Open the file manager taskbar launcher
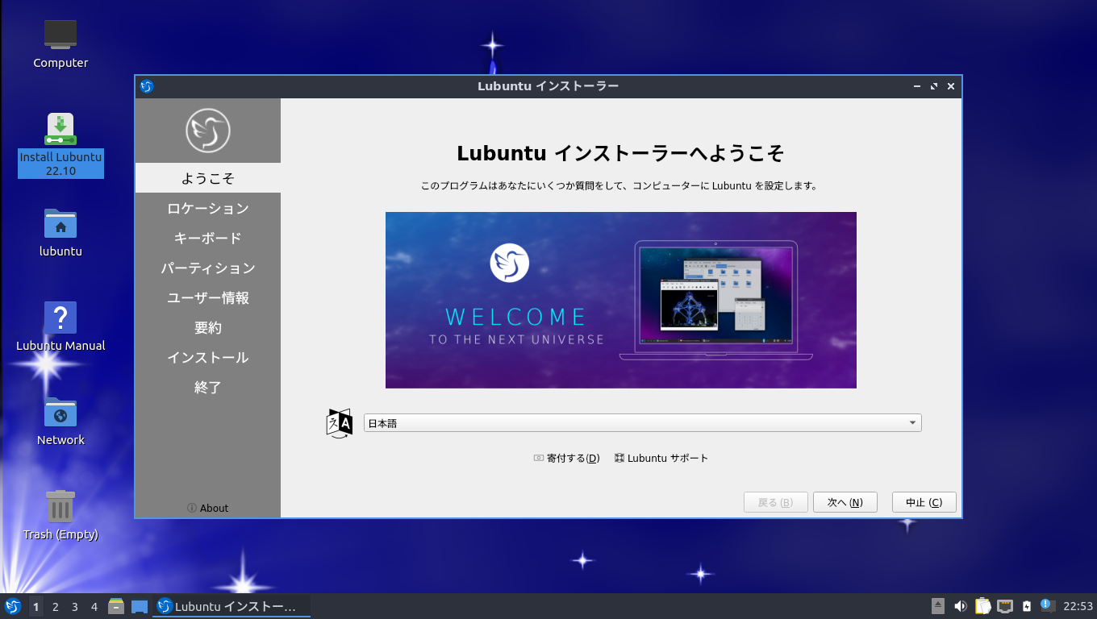The height and width of the screenshot is (619, 1097). coord(116,606)
